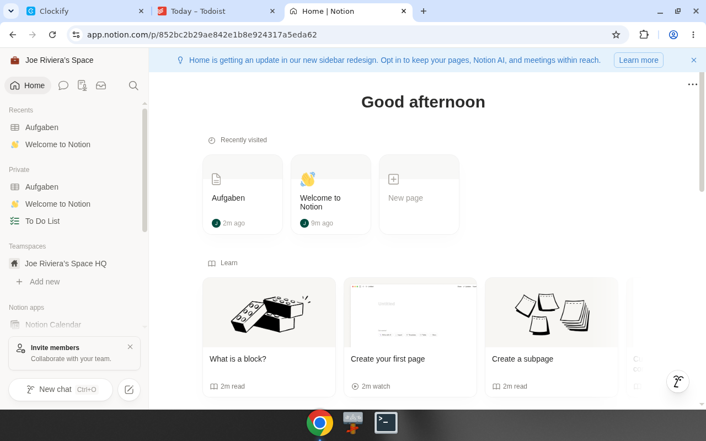Open the Chrome profile avatar icon

[x=673, y=35]
